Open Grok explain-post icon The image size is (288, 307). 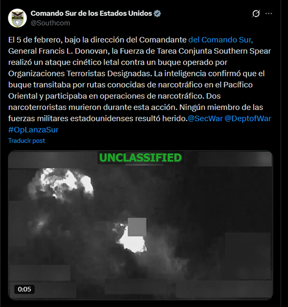pyautogui.click(x=256, y=13)
